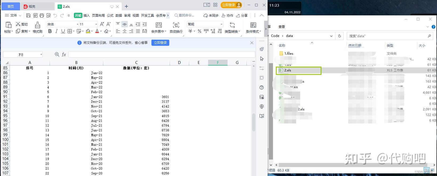Toggle align text right
This screenshot has height=176, width=437.
[x=131, y=31]
